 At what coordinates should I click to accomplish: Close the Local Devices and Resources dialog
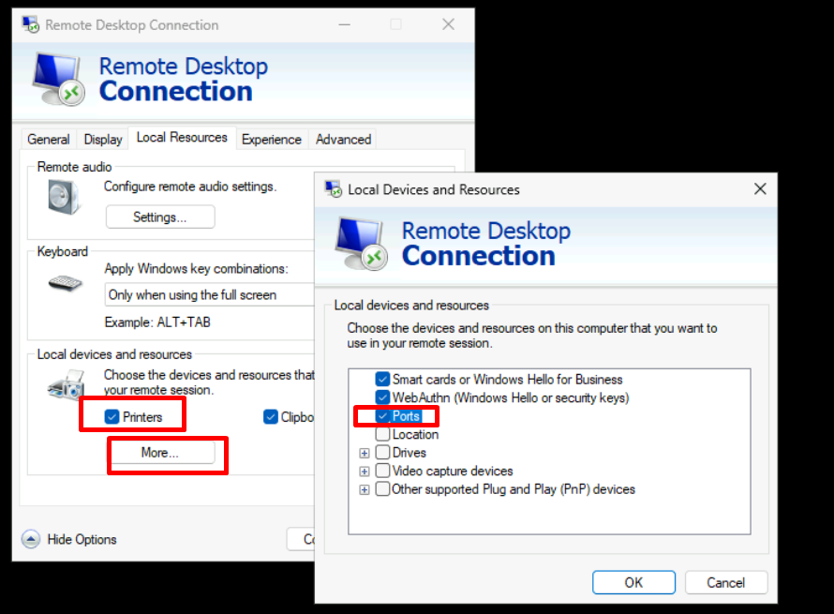coord(760,188)
